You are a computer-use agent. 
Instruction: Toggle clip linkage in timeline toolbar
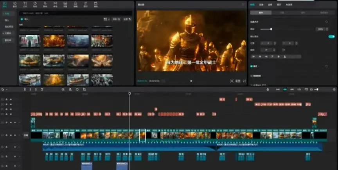pos(292,89)
